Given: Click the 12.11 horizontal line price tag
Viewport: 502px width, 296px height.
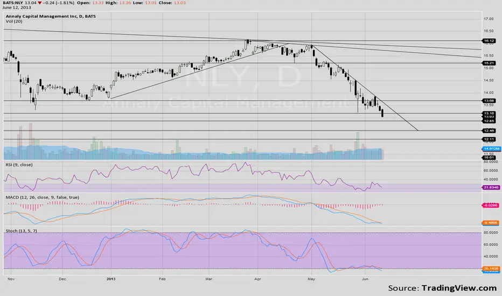Looking at the screenshot, I should (489, 139).
